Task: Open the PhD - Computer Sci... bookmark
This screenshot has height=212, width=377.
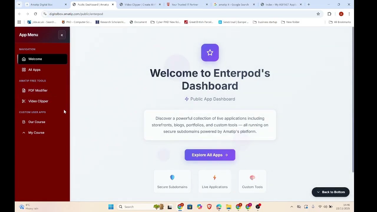Action: pyautogui.click(x=77, y=22)
